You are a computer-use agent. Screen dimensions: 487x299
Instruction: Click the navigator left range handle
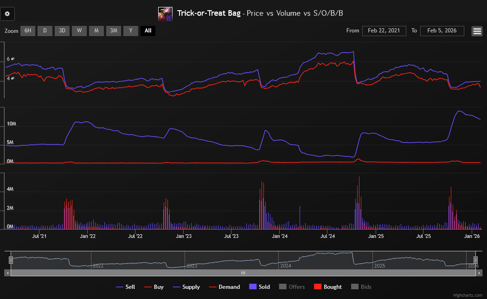coord(11,260)
